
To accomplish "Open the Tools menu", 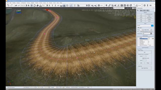I will 54,3.
